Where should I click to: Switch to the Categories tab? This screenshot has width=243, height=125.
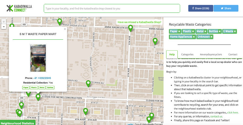[187, 54]
